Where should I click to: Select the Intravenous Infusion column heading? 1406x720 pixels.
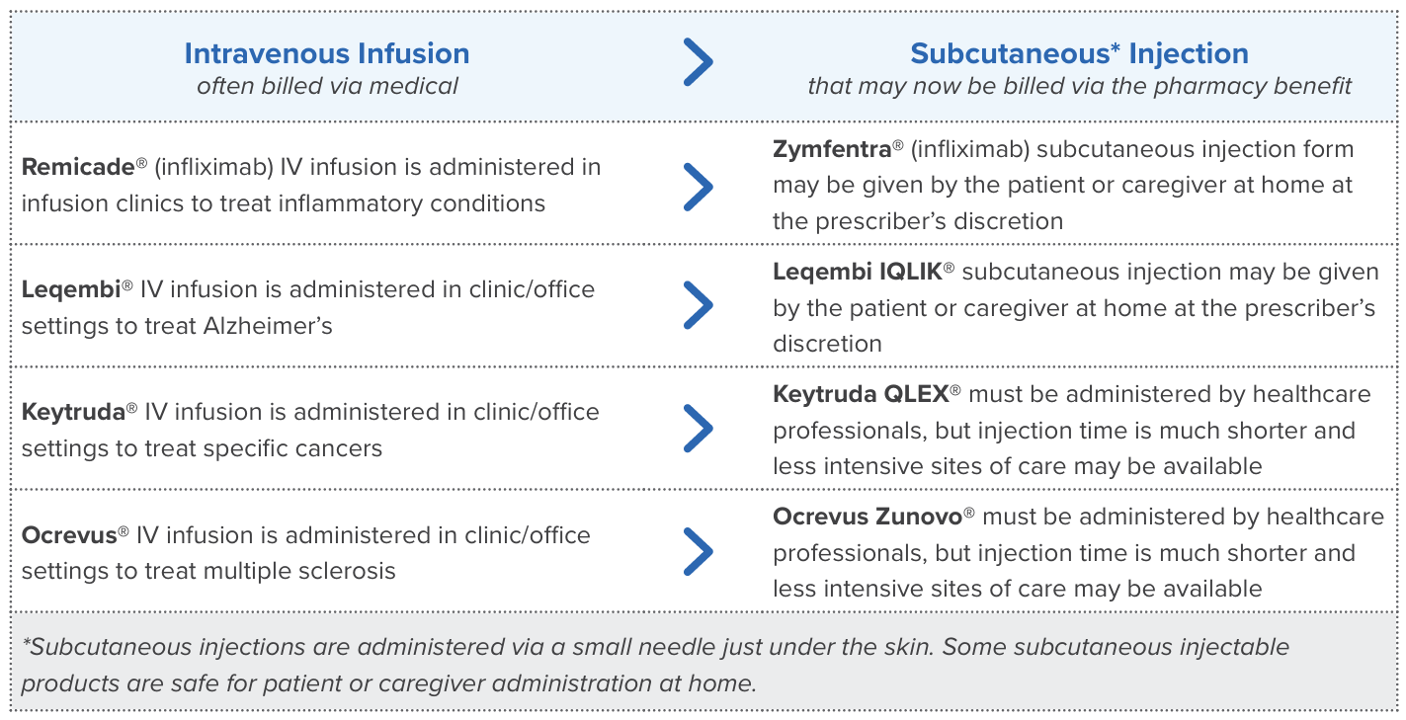[327, 53]
